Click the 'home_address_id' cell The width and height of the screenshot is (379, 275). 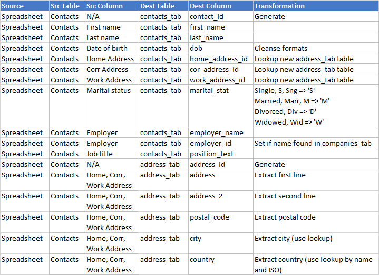point(218,59)
